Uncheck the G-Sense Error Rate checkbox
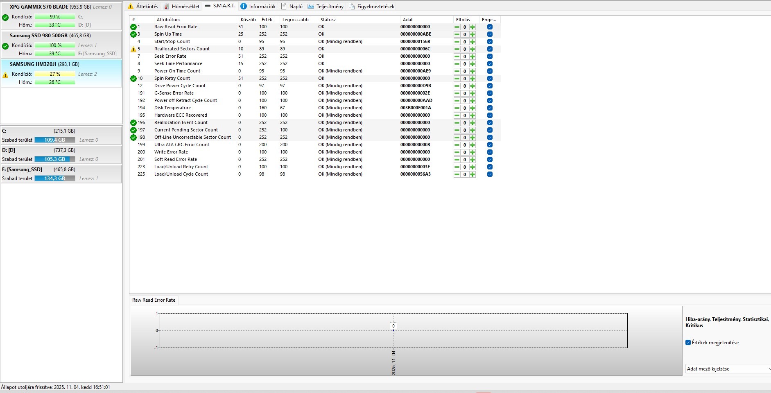The height and width of the screenshot is (393, 771). point(490,93)
